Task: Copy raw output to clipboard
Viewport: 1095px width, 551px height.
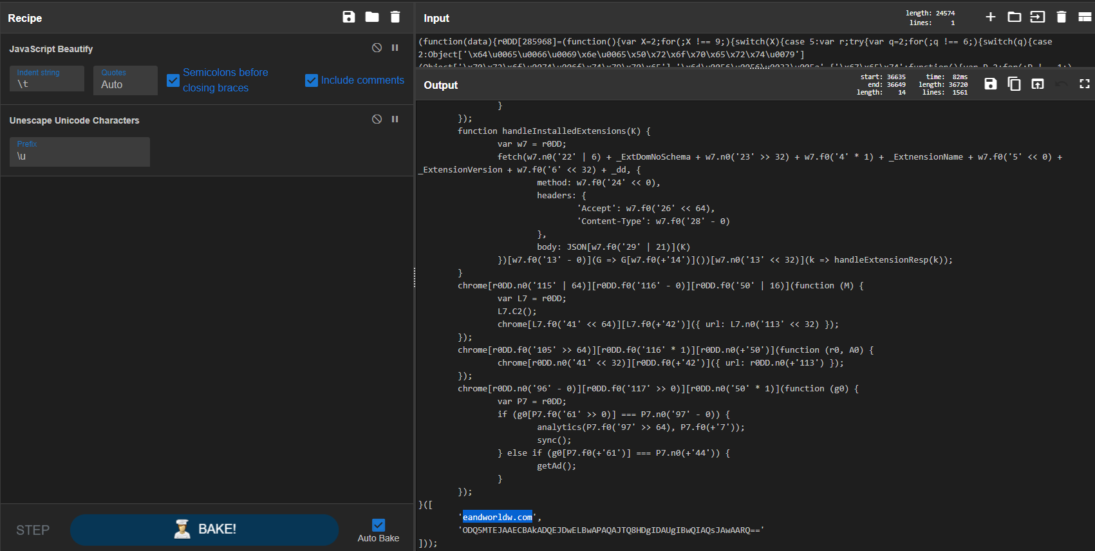Action: pyautogui.click(x=1015, y=84)
